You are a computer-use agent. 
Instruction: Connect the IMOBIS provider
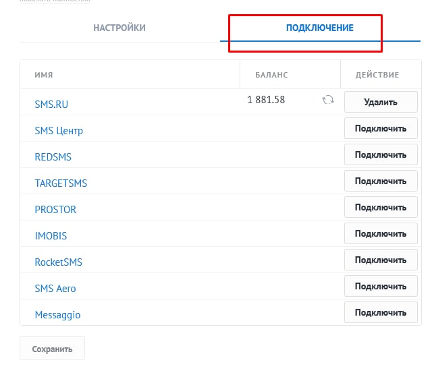click(x=381, y=233)
